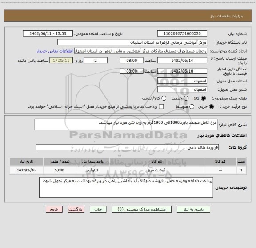This screenshot has width=256, height=248.
Task: Click the price validity date 1402/06/18
Action: pyautogui.click(x=182, y=71)
